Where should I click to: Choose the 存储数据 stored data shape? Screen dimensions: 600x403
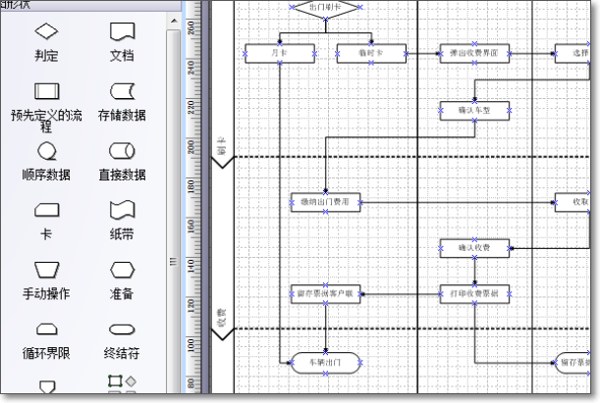coord(122,91)
